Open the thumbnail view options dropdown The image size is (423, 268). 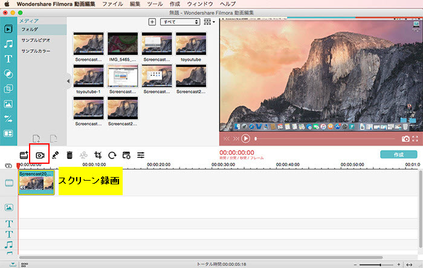[209, 22]
